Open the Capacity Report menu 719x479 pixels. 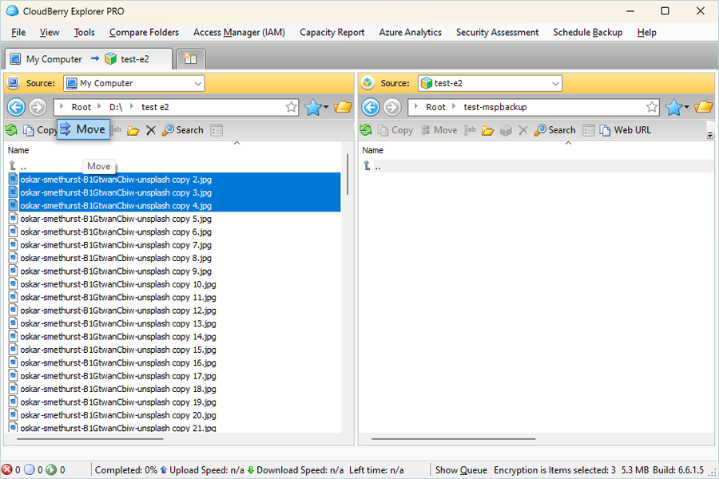[x=332, y=33]
